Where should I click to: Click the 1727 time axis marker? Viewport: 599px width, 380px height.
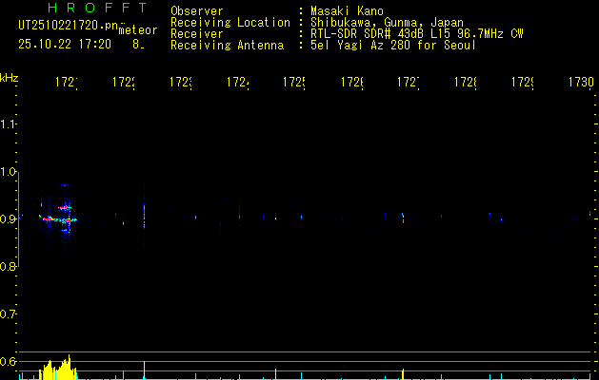[409, 83]
